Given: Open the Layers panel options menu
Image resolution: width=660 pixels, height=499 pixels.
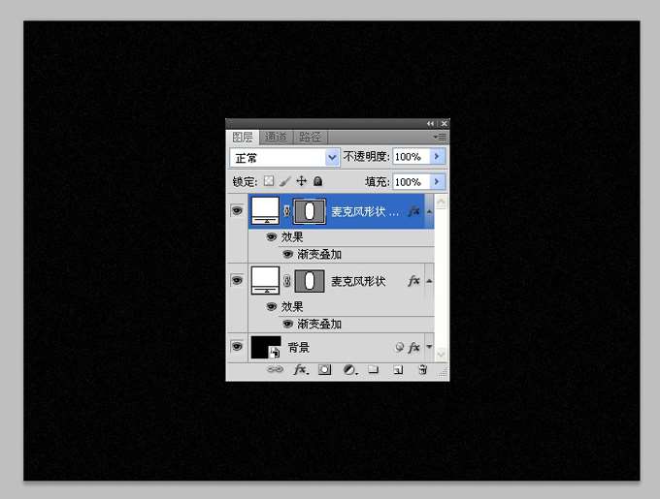Looking at the screenshot, I should point(441,137).
